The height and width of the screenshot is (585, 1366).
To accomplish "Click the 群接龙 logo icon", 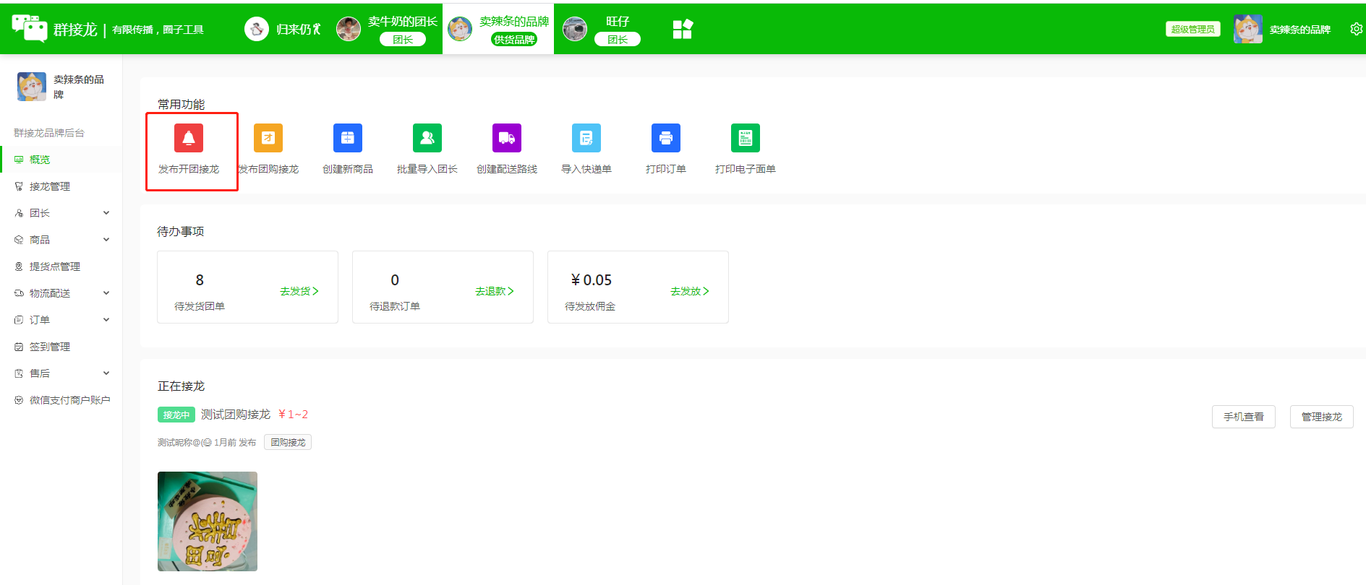I will [30, 28].
